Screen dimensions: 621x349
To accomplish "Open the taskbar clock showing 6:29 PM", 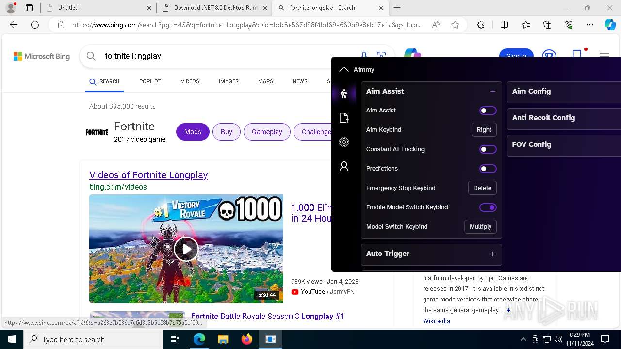I will click(x=579, y=339).
